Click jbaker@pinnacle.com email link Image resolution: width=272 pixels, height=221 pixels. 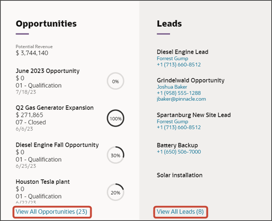click(181, 99)
